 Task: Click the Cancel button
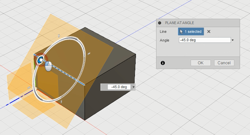[224, 63]
